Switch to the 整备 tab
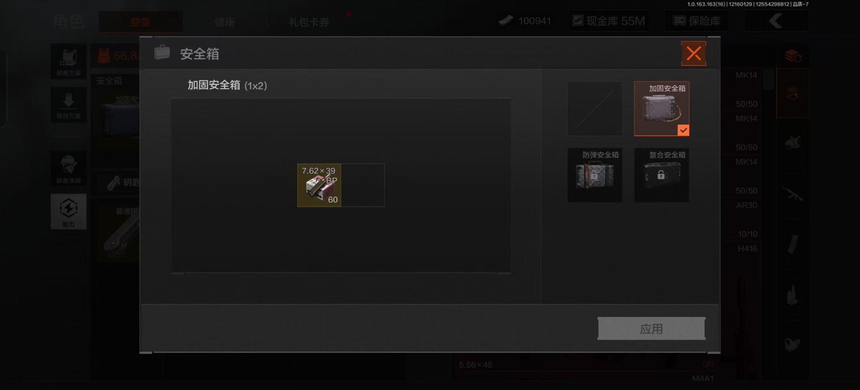Screen dimensions: 860x390 point(141,22)
